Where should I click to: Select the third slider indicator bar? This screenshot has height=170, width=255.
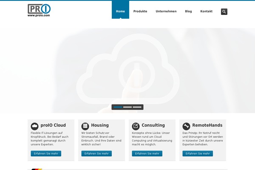pos(137,107)
